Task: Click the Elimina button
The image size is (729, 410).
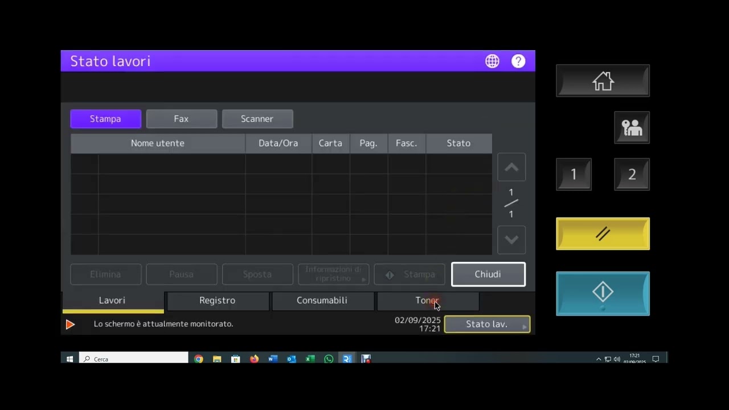Action: (x=105, y=274)
